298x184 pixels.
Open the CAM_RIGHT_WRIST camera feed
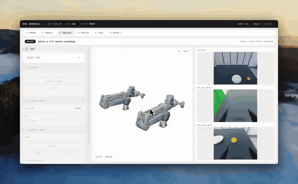pos(235,143)
